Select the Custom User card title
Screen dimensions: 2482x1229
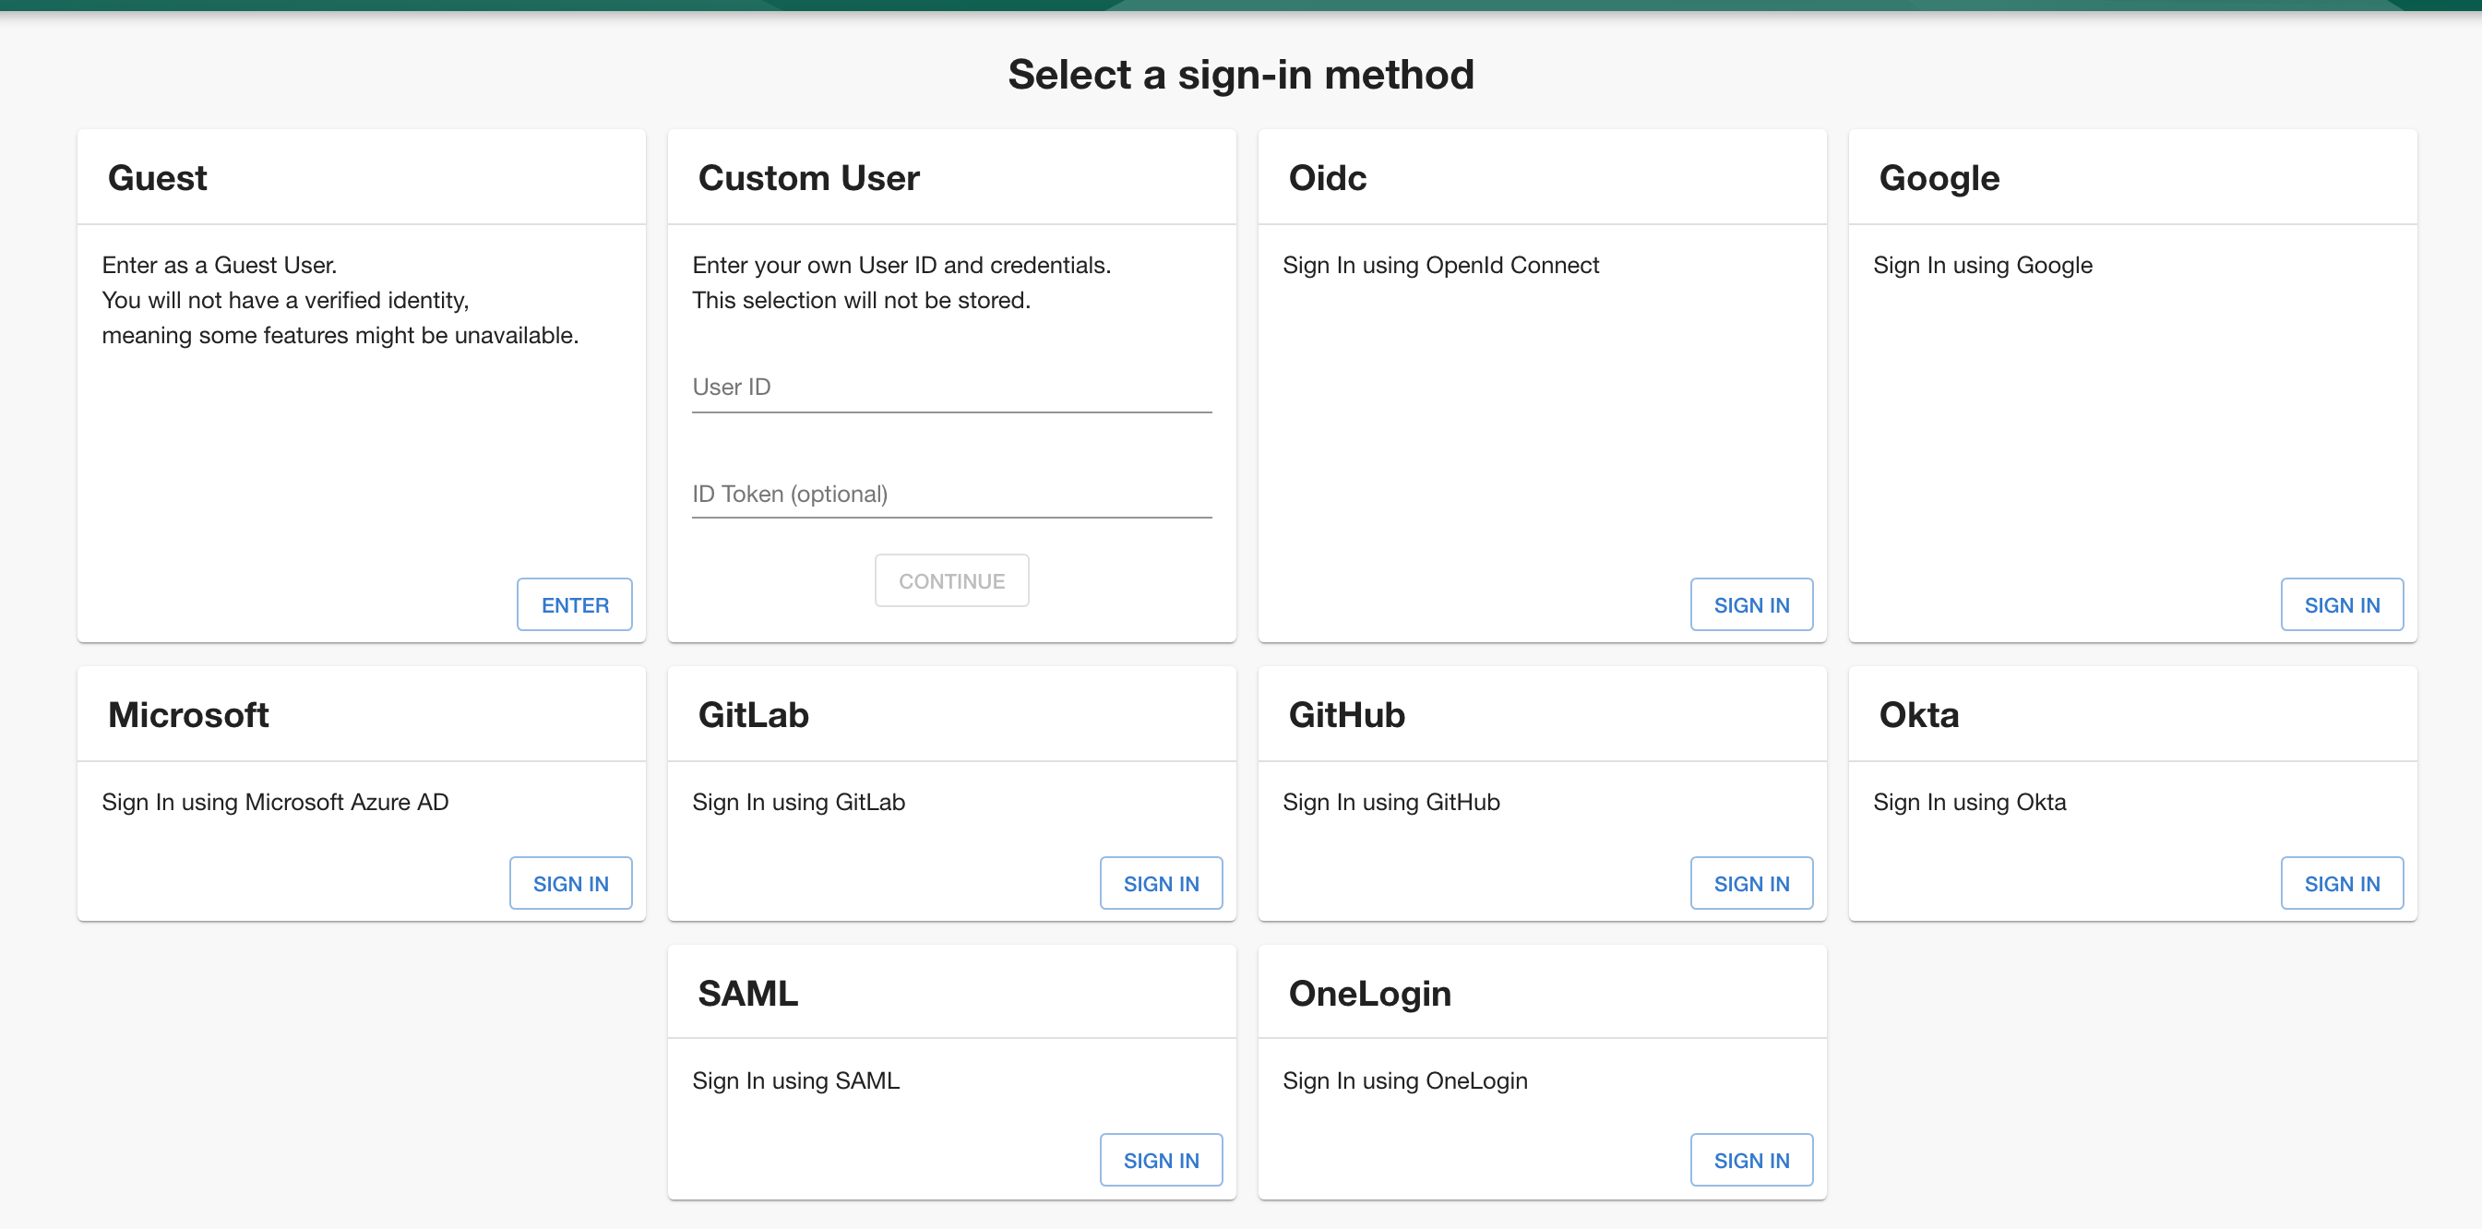coord(808,177)
